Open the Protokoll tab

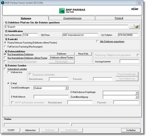(x=119, y=18)
